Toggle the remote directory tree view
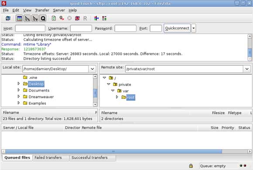This screenshot has width=253, height=170. (x=35, y=18)
